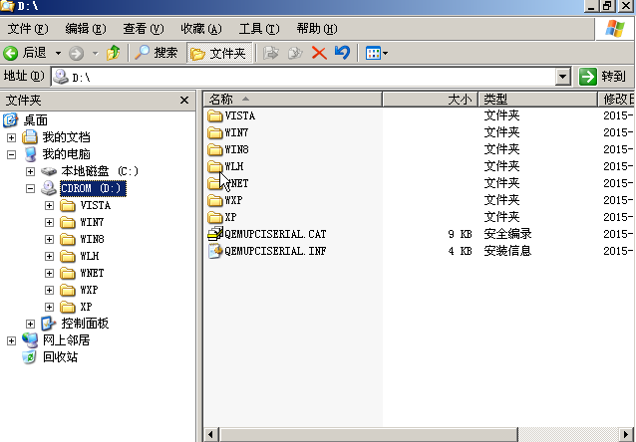Expand the Local Disk (C:) tree node
This screenshot has height=442, width=636.
[30, 171]
